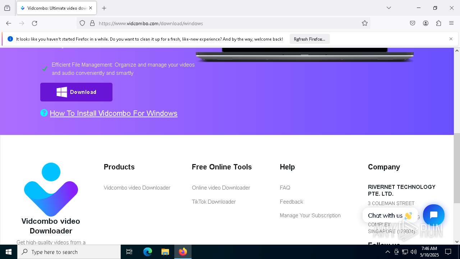Open the extensions puzzle icon
Viewport: 460px width, 259px height.
(x=438, y=23)
